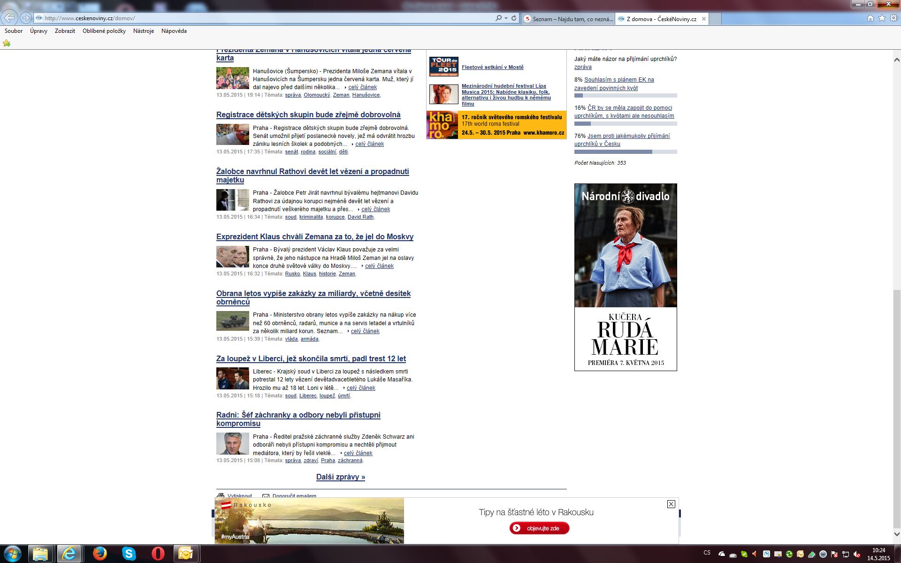Open the Zobrazit menu
Image resolution: width=901 pixels, height=563 pixels.
tap(65, 31)
